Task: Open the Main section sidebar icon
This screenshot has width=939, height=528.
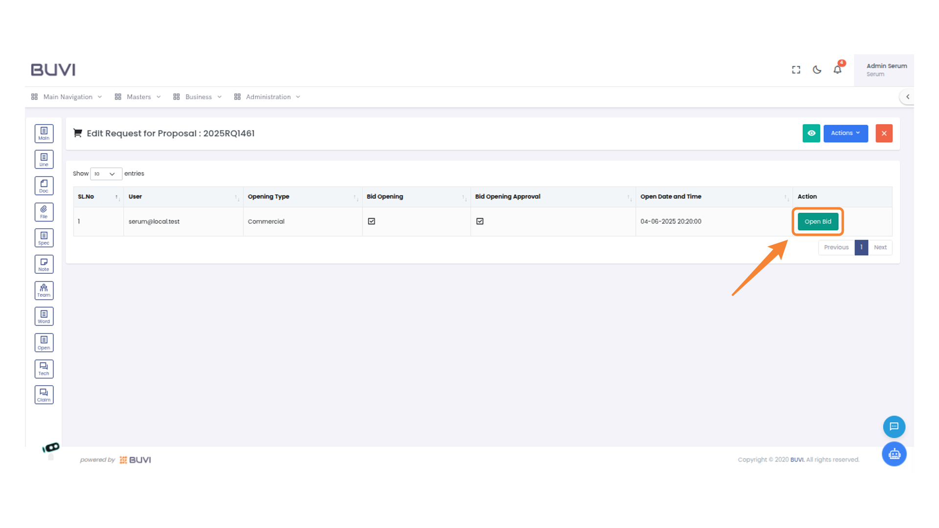Action: tap(44, 133)
